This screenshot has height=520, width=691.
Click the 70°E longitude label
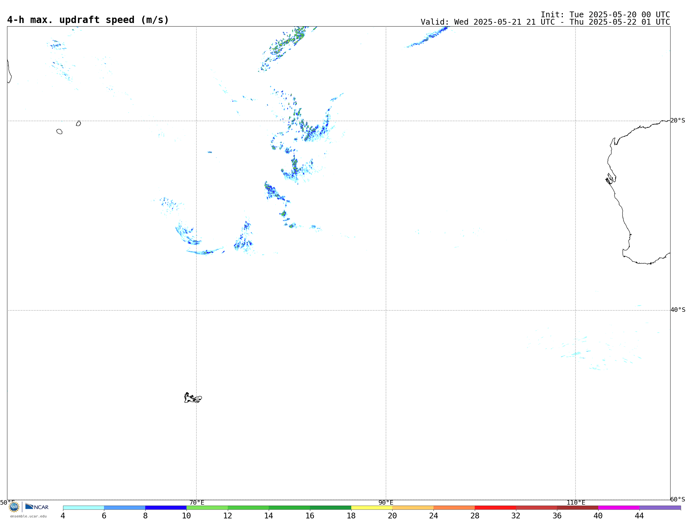coord(197,502)
